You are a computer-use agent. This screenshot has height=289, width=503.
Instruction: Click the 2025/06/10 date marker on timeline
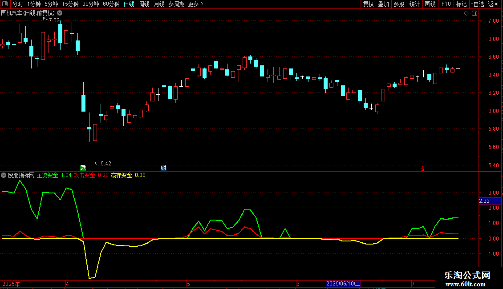[343, 284]
